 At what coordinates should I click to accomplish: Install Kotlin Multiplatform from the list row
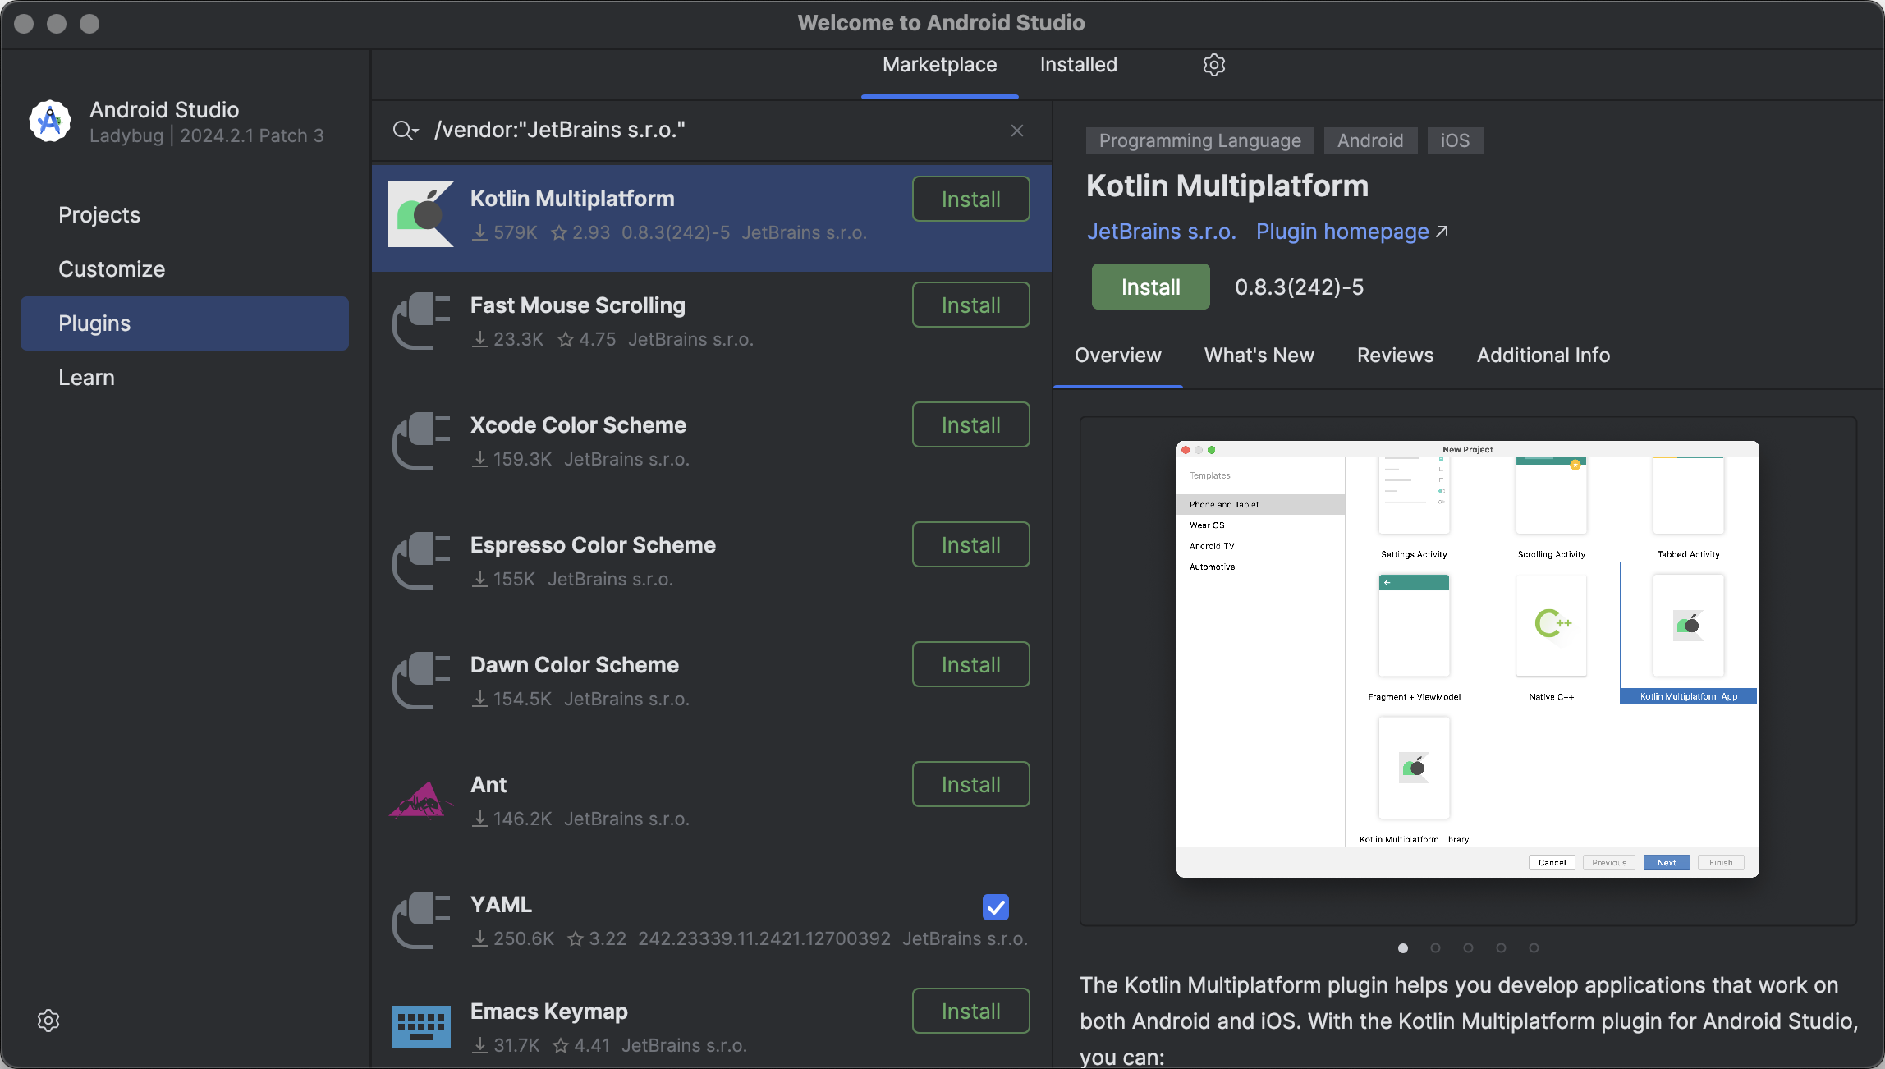point(970,199)
